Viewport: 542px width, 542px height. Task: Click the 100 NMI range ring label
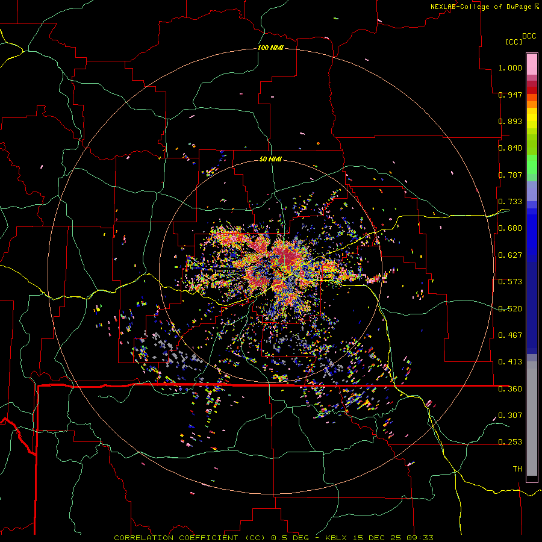pyautogui.click(x=270, y=48)
